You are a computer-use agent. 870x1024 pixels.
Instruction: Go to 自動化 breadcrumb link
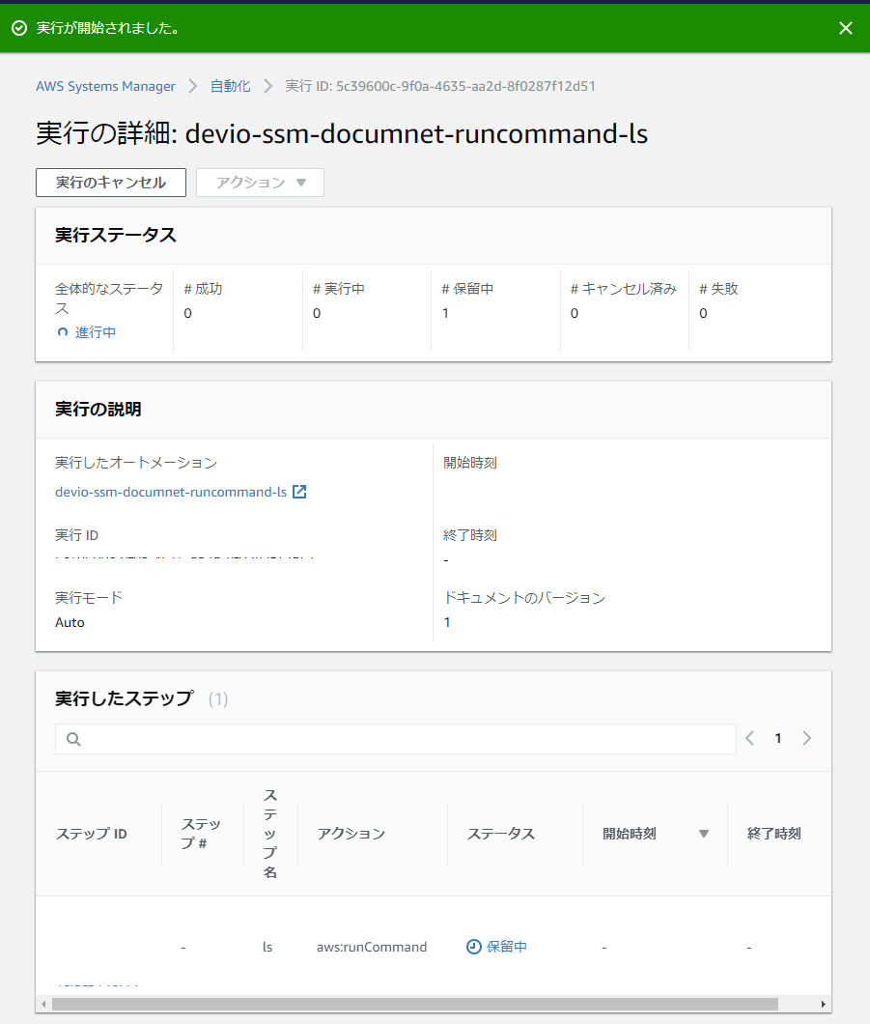pos(231,86)
